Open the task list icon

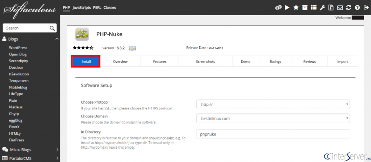(314, 8)
